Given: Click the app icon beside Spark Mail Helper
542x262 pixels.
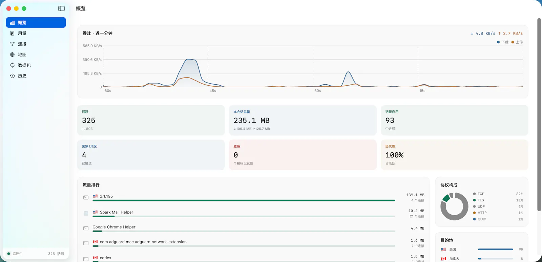Looking at the screenshot, I should point(86,213).
